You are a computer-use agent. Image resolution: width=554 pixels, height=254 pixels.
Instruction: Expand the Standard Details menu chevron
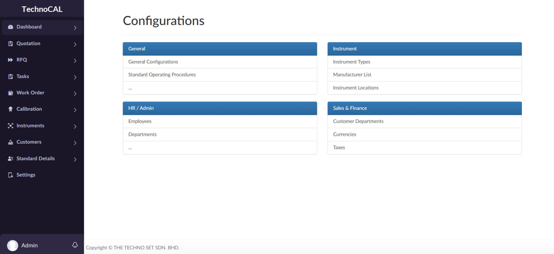[x=75, y=159]
